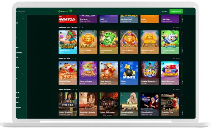Favorite Fortune Dragon with its star icon
This screenshot has width=212, height=131.
(81, 64)
